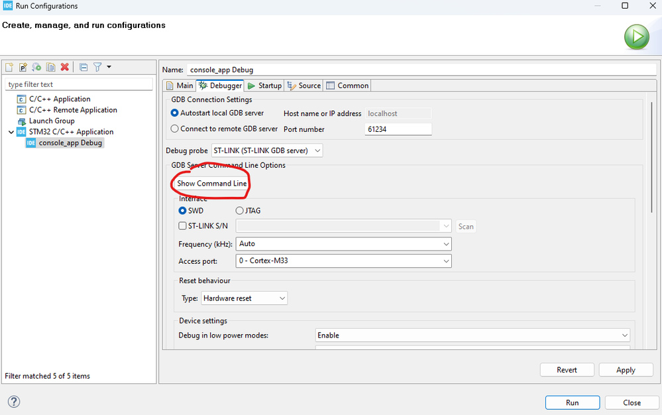The height and width of the screenshot is (415, 662).
Task: Edit the Port number field 61234
Action: pos(398,129)
